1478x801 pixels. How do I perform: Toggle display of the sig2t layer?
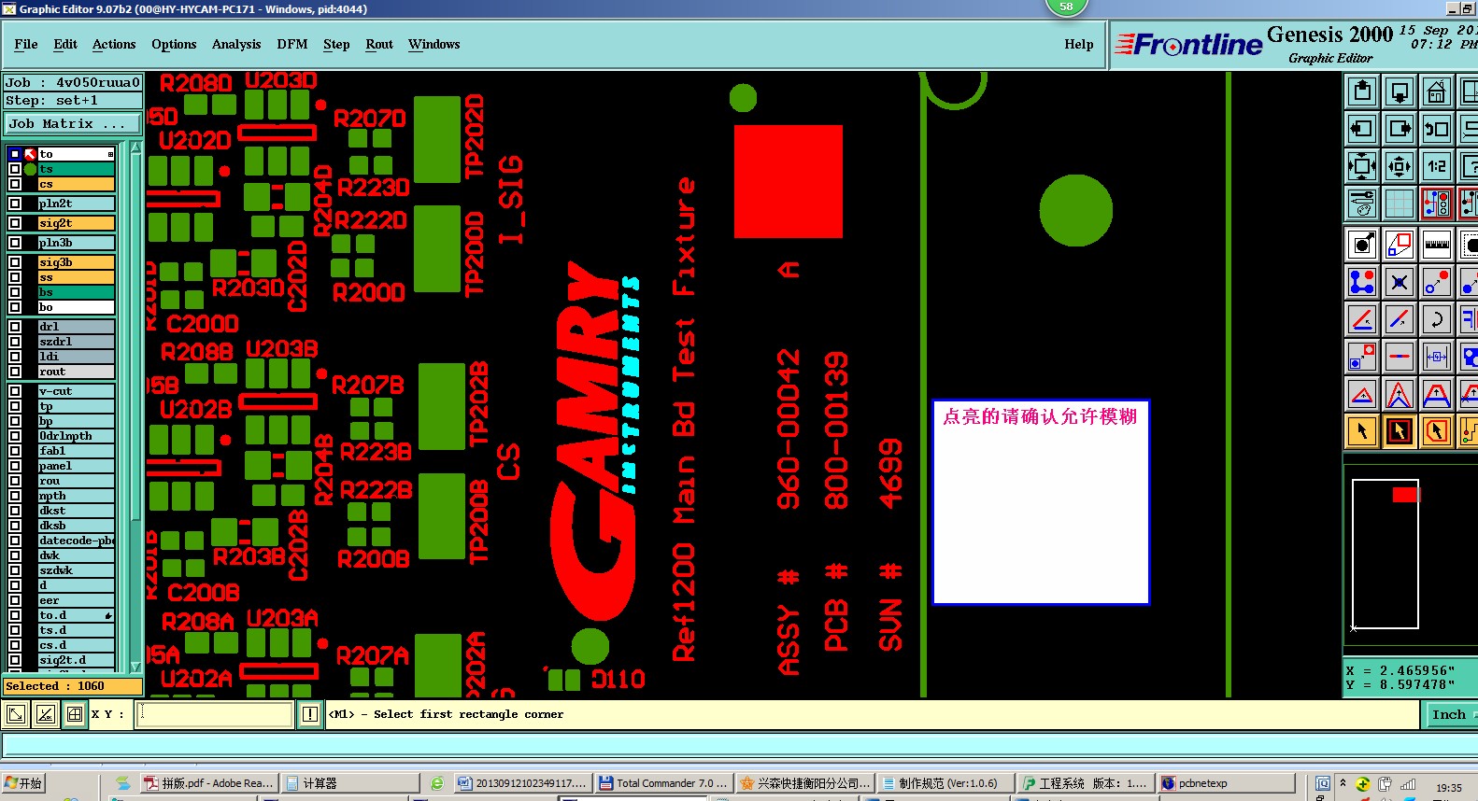click(15, 223)
